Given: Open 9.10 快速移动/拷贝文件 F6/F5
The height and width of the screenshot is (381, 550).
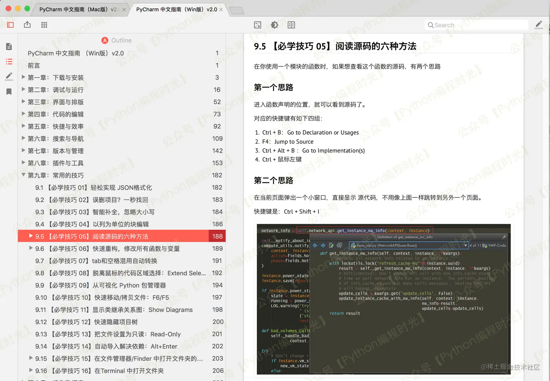Looking at the screenshot, I should (122, 297).
